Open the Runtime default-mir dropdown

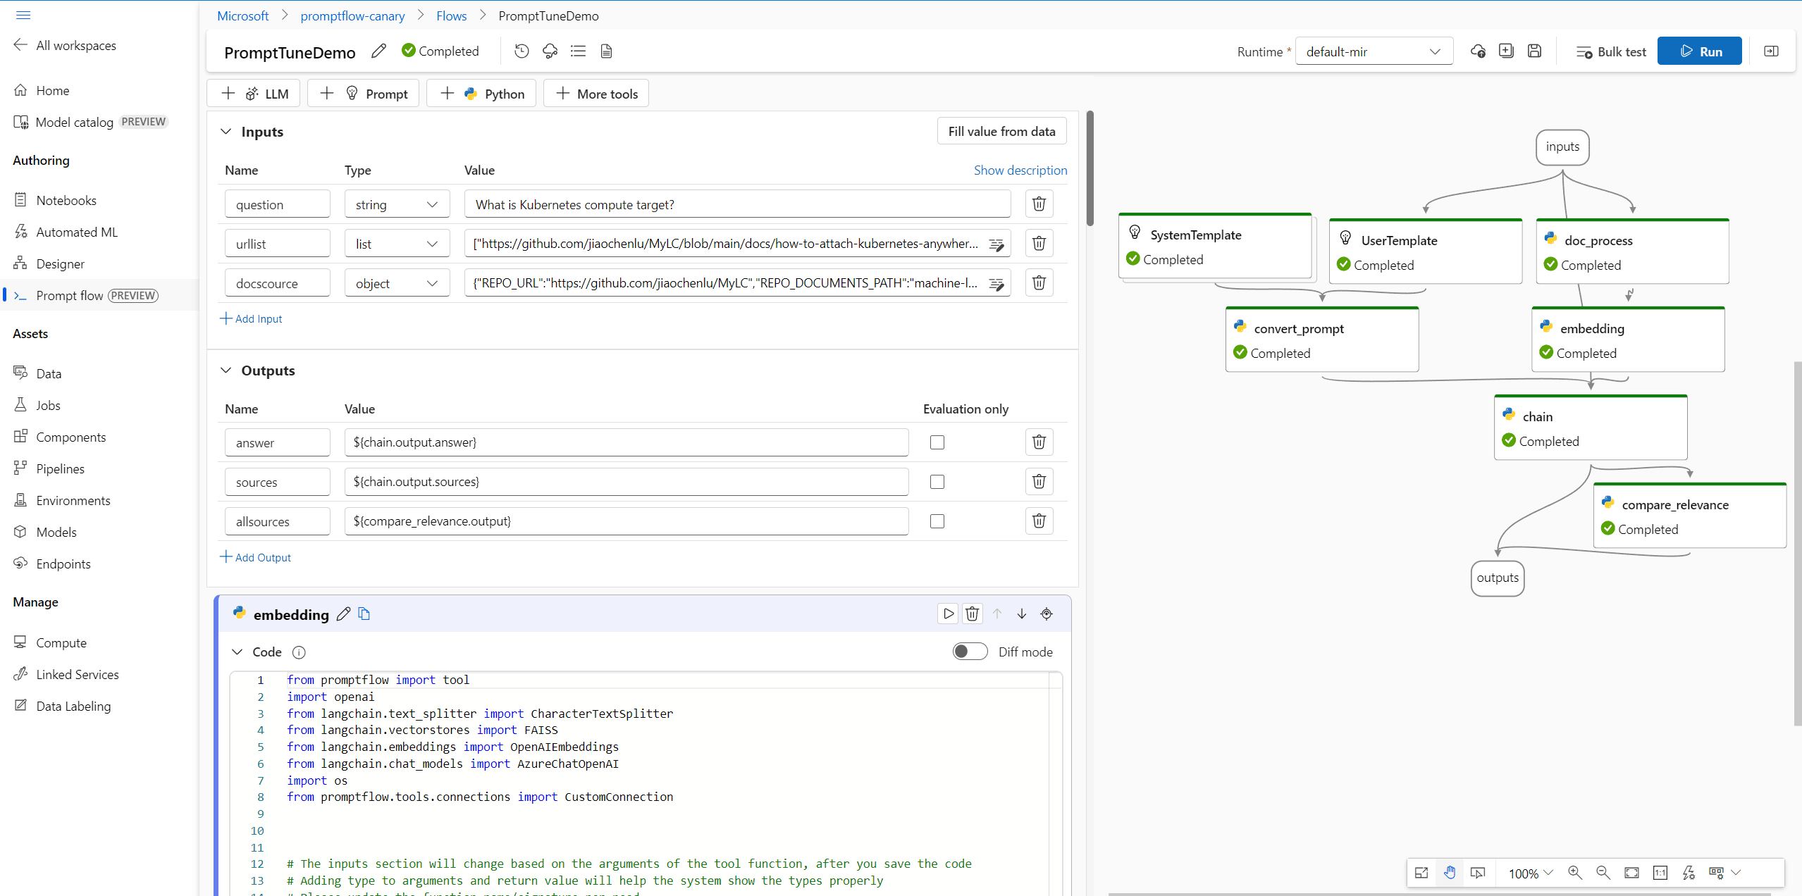(1374, 51)
